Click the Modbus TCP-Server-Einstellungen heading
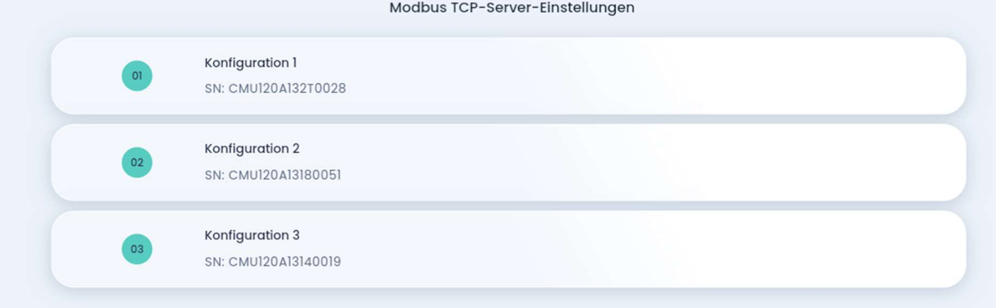Image resolution: width=996 pixels, height=308 pixels. click(x=512, y=8)
